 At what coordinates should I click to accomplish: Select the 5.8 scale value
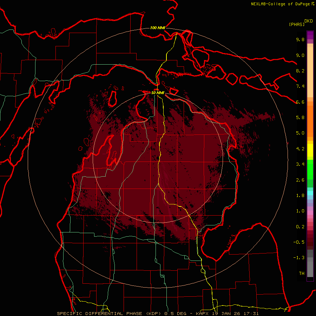[300, 118]
